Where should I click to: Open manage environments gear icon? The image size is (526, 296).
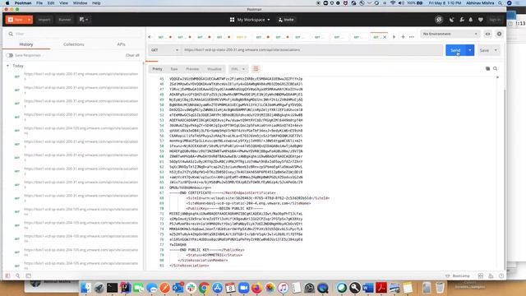point(499,34)
